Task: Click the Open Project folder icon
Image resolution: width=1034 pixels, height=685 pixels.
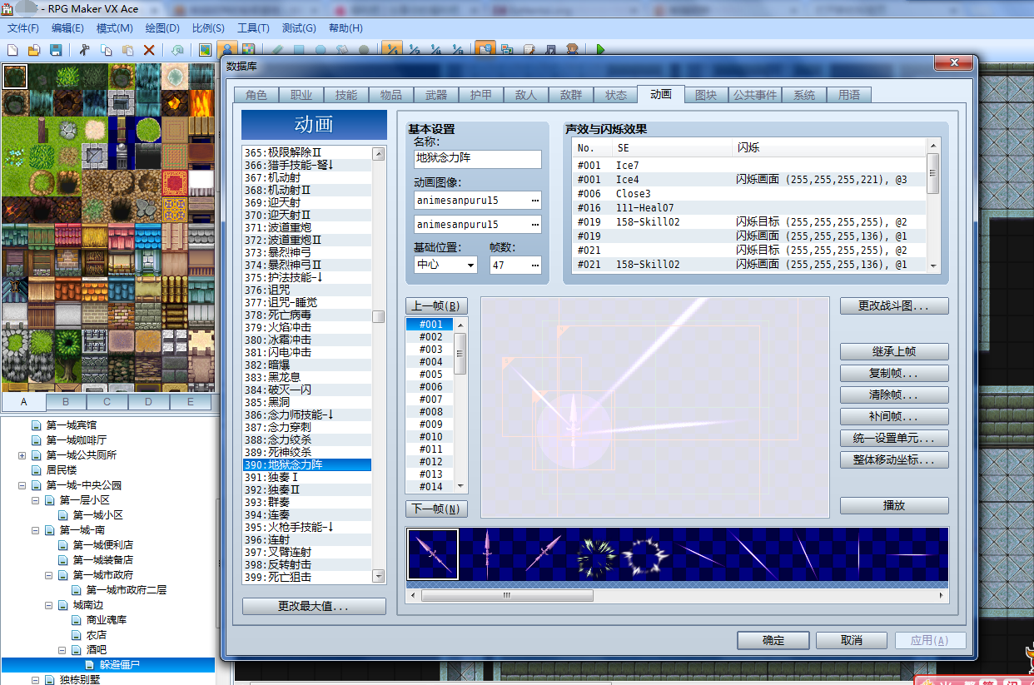Action: coord(34,50)
